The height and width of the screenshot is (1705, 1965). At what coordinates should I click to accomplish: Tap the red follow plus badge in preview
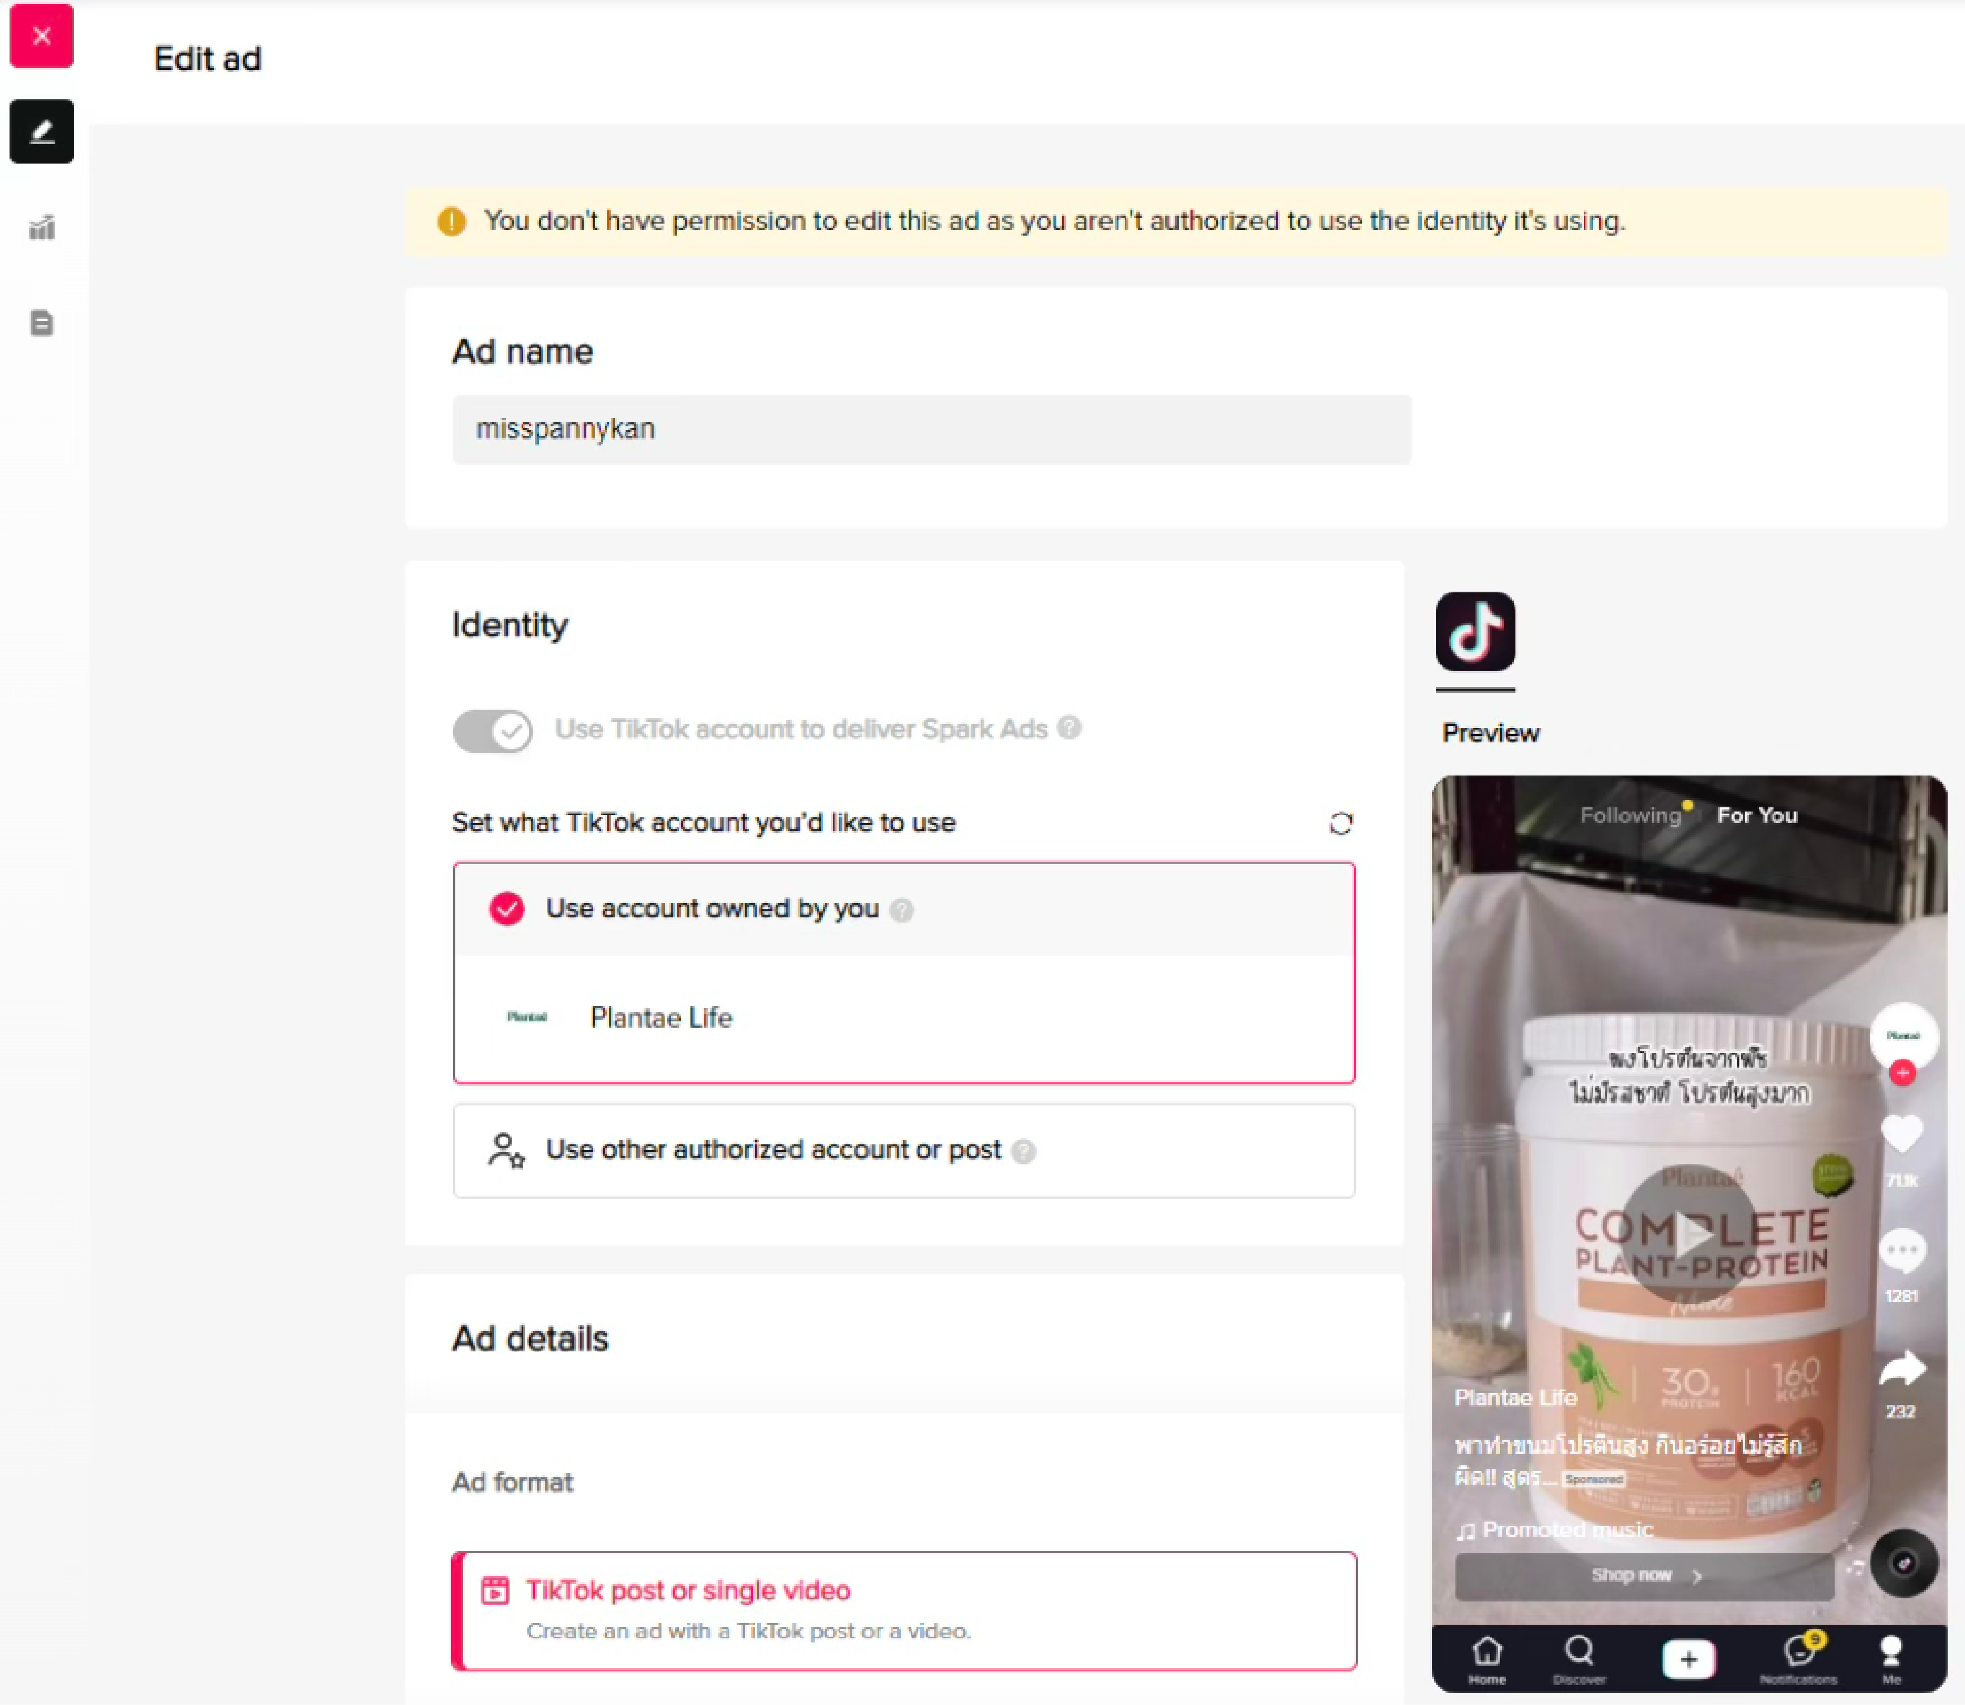click(x=1902, y=1073)
